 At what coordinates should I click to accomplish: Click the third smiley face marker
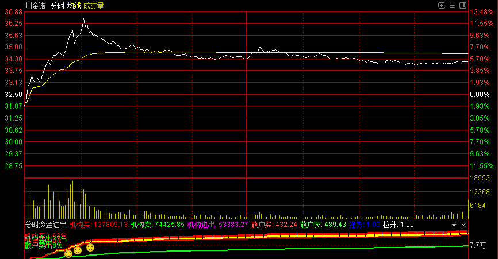tap(90, 247)
